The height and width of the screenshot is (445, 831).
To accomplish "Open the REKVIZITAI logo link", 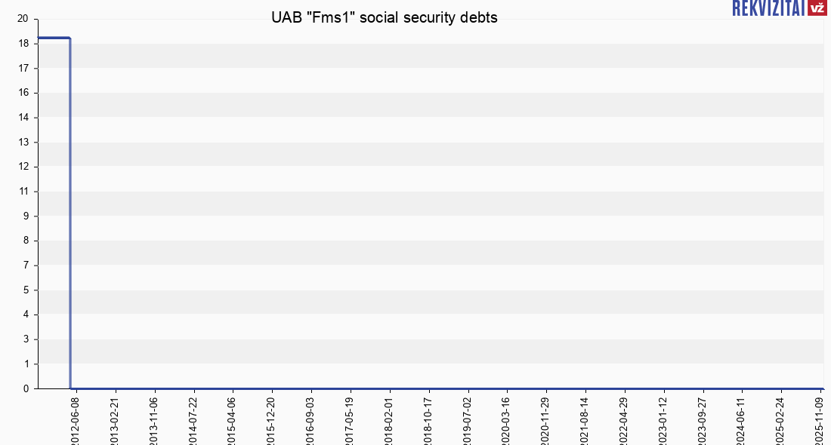I will pyautogui.click(x=768, y=8).
